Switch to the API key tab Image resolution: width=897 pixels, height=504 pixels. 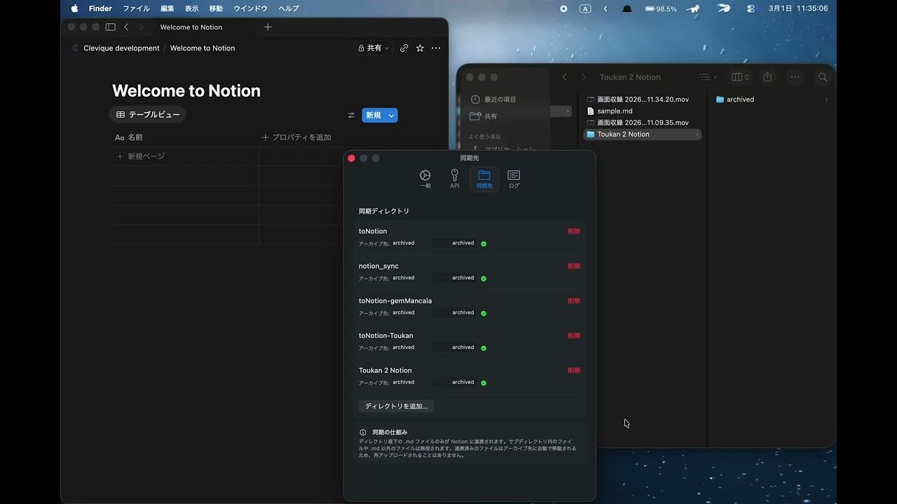pyautogui.click(x=455, y=178)
